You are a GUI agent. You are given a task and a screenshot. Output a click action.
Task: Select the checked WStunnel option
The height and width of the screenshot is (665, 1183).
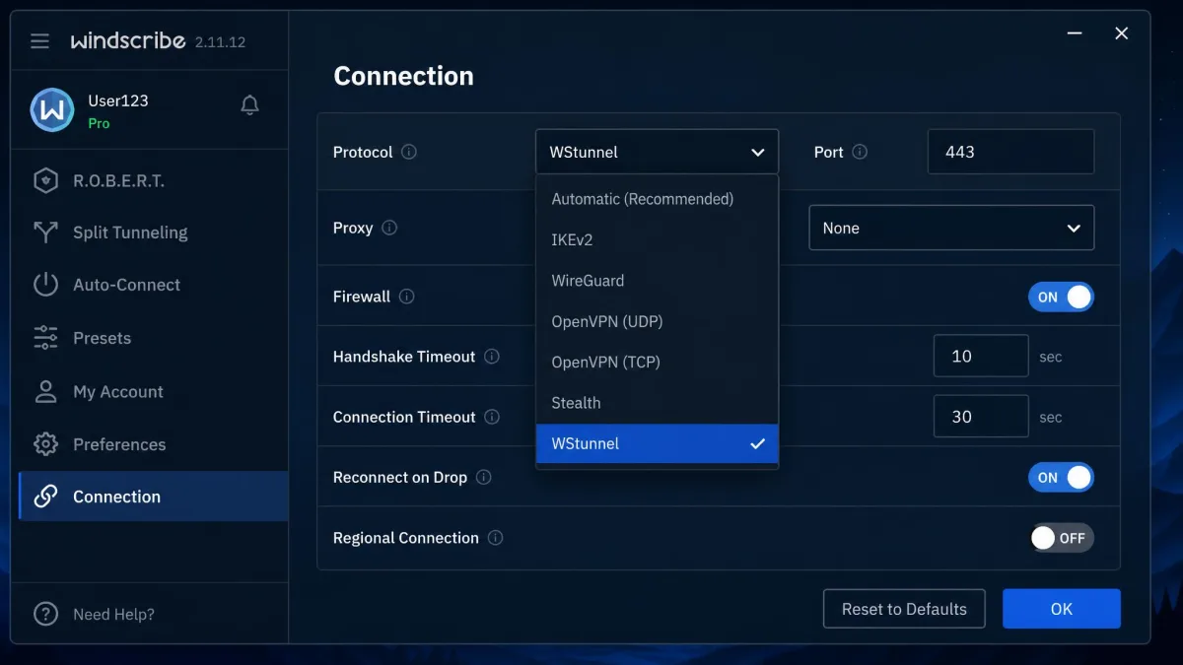pos(657,443)
